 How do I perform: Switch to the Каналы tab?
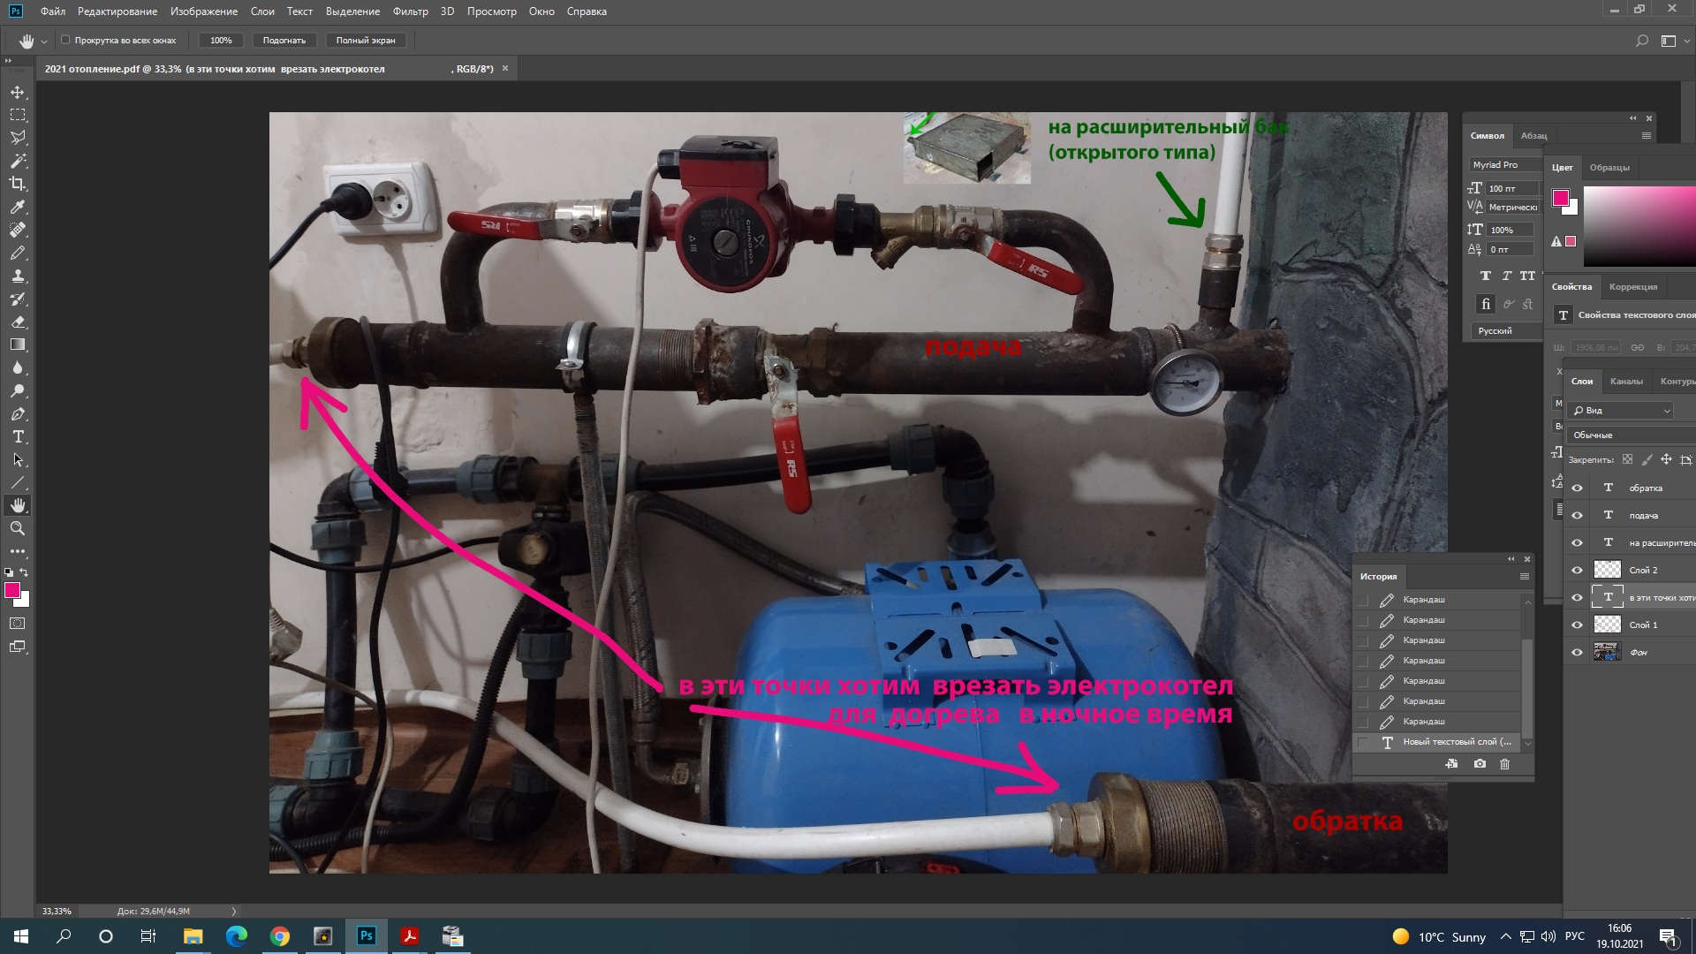click(x=1626, y=382)
